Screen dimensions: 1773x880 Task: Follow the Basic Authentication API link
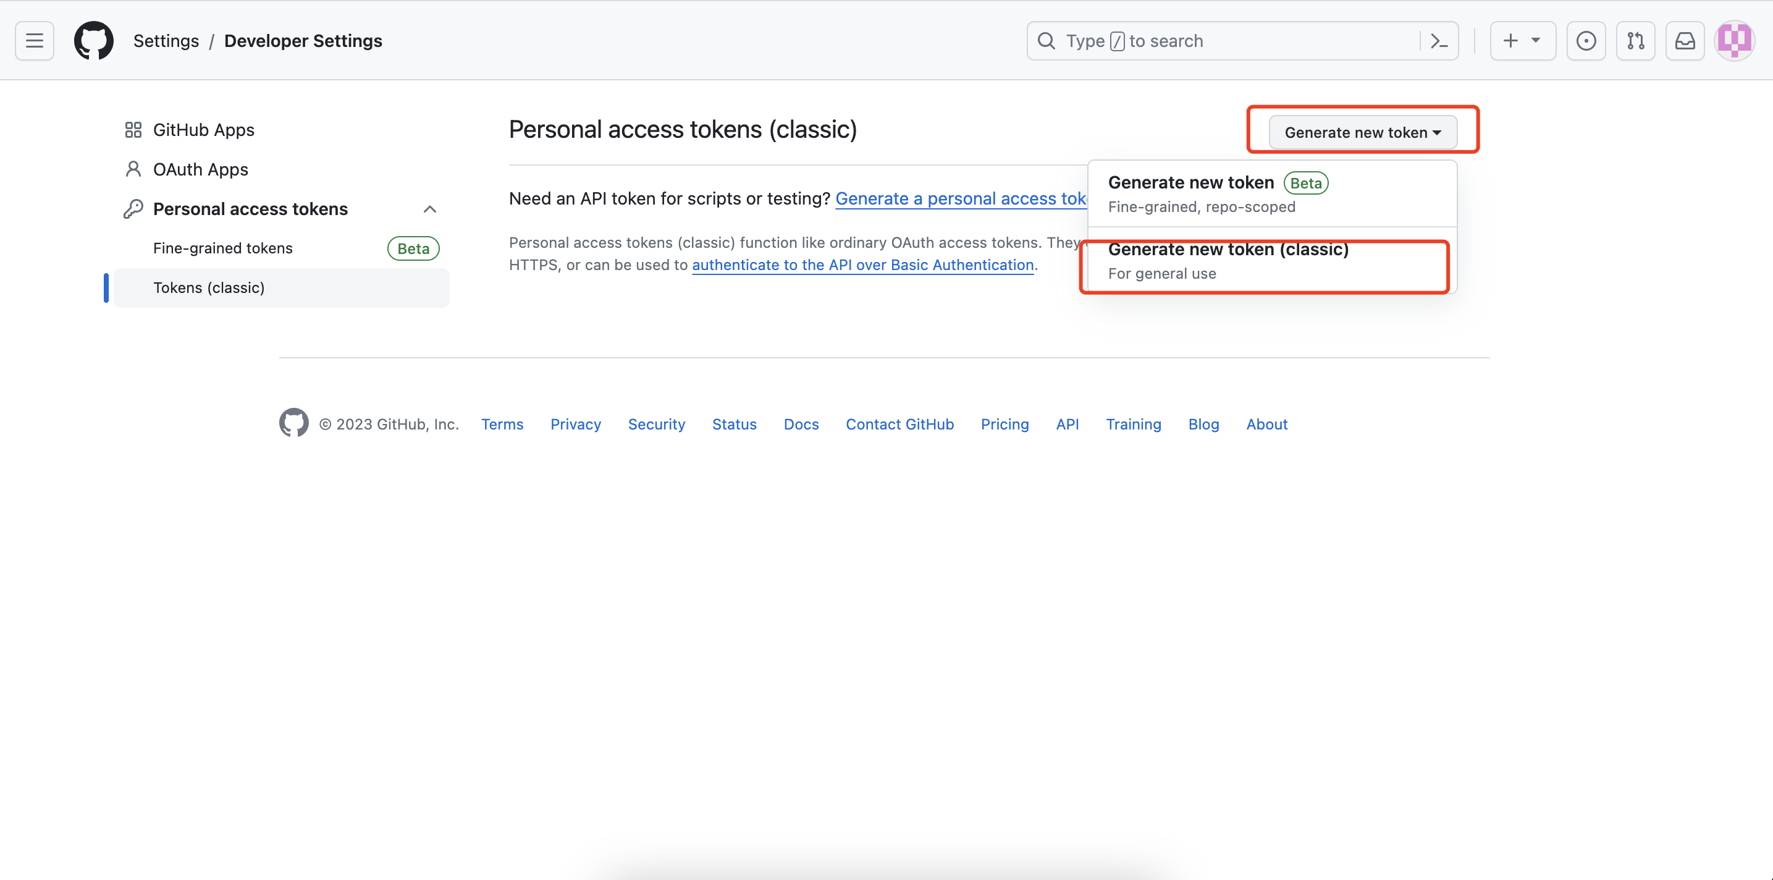862,265
